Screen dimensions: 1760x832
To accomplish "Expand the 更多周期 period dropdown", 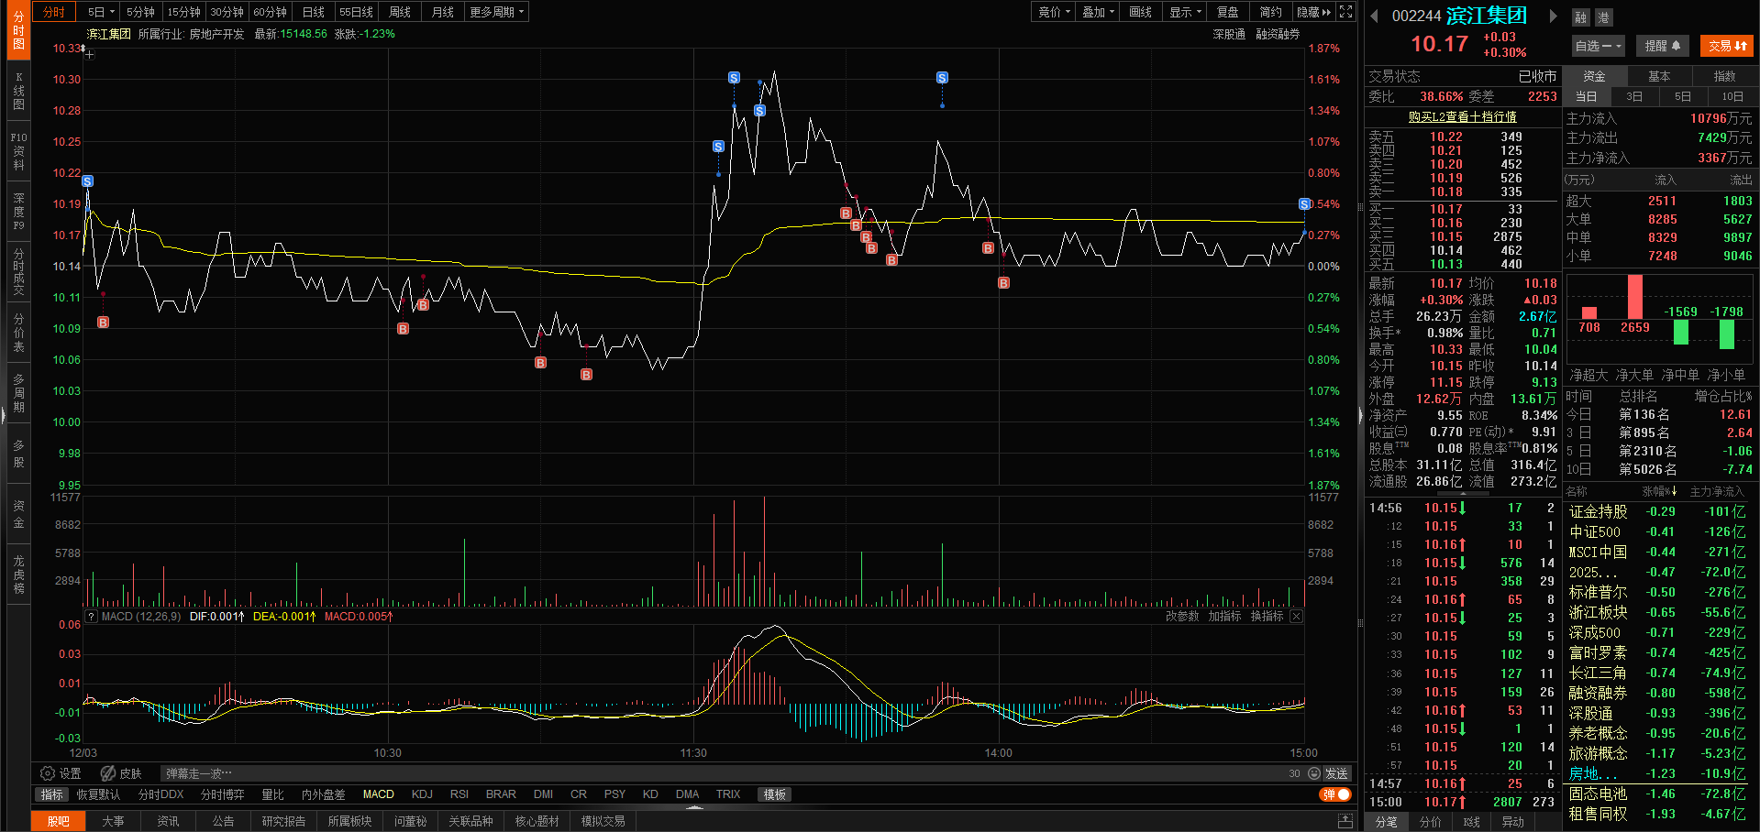I will click(x=496, y=12).
